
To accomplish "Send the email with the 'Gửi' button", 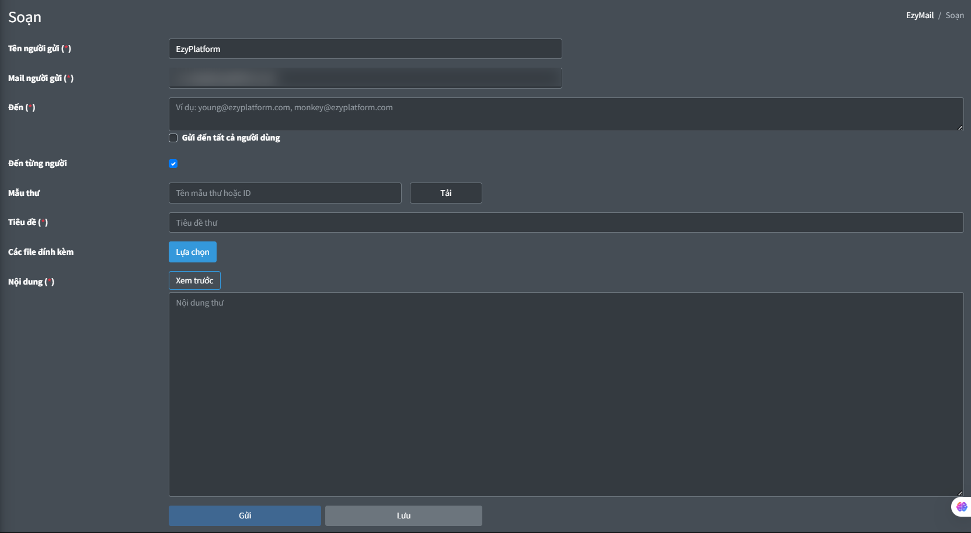I will (244, 515).
